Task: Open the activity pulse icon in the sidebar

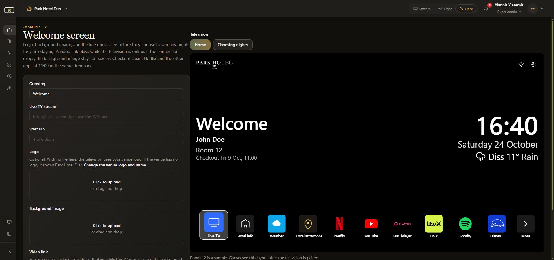Action: (9, 53)
